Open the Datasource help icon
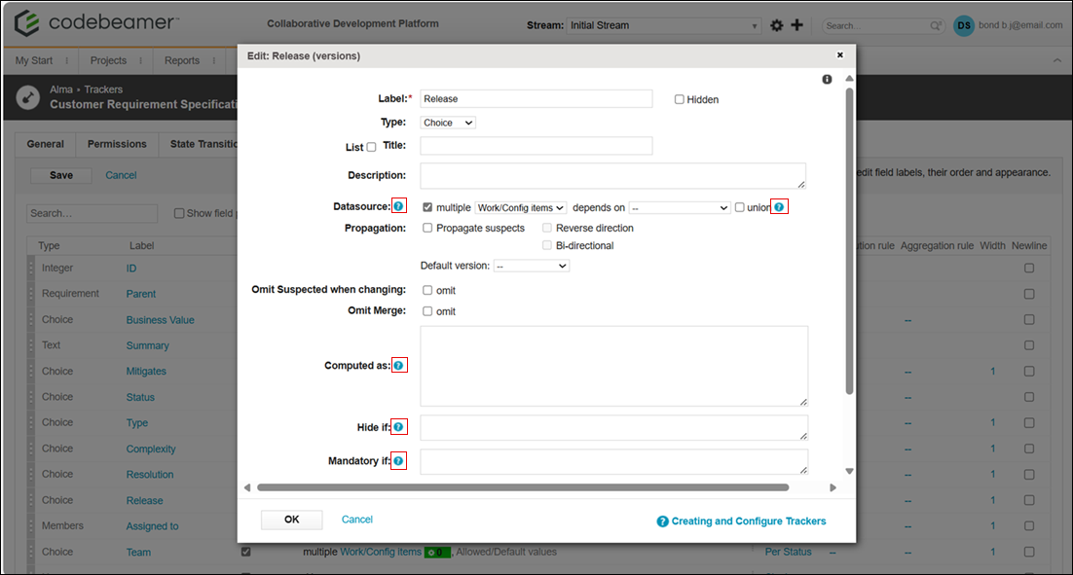This screenshot has width=1073, height=575. click(x=398, y=206)
